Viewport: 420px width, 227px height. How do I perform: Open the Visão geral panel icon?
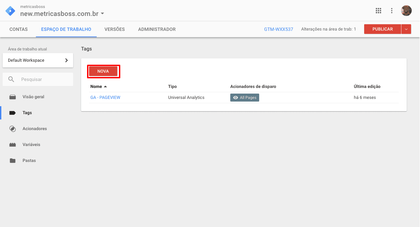point(13,97)
